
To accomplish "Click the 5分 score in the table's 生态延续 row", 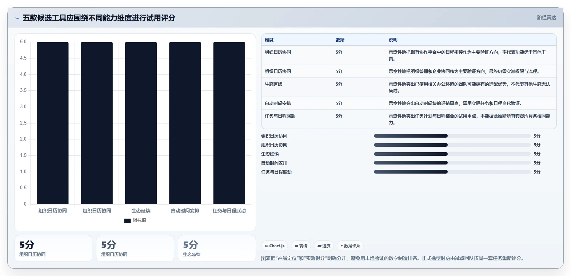I will [339, 84].
